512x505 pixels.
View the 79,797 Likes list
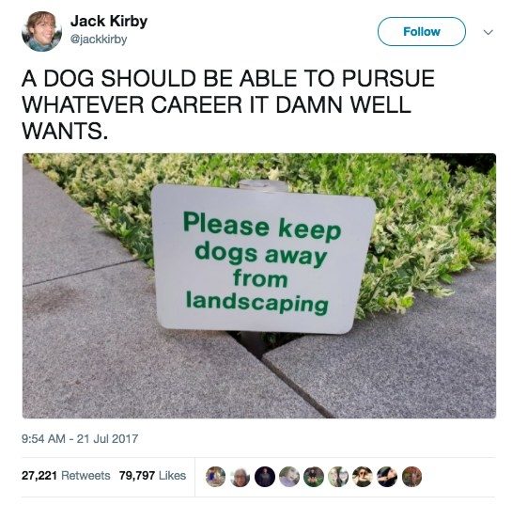click(x=152, y=475)
